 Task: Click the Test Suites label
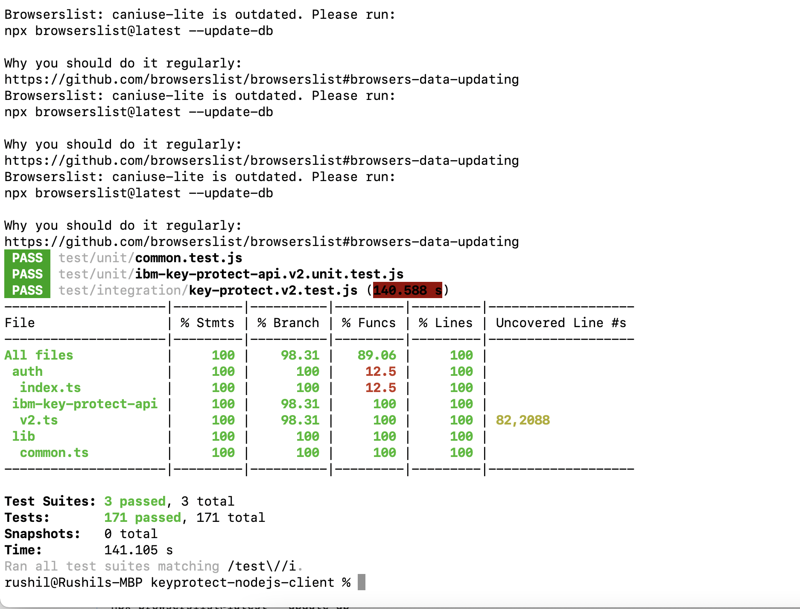click(x=50, y=501)
